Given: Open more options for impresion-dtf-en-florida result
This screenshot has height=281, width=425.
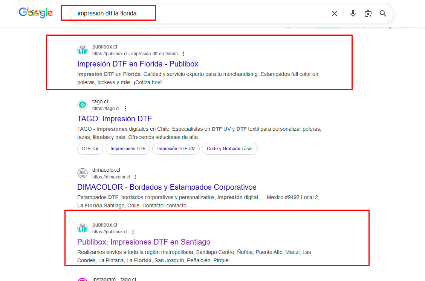Looking at the screenshot, I should pos(183,54).
